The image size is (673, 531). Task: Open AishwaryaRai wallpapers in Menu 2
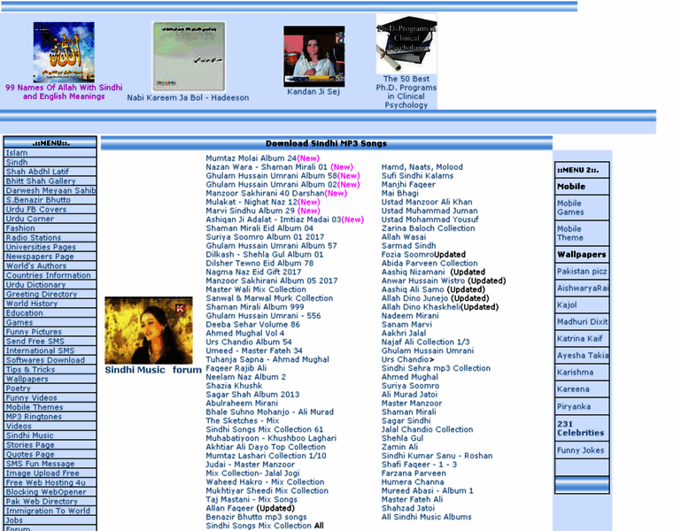click(x=582, y=289)
